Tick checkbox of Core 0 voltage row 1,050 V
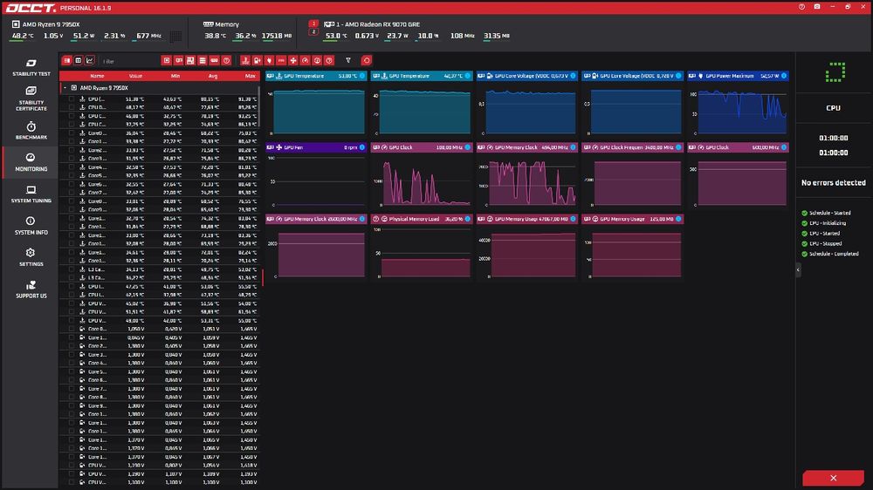 click(x=72, y=329)
